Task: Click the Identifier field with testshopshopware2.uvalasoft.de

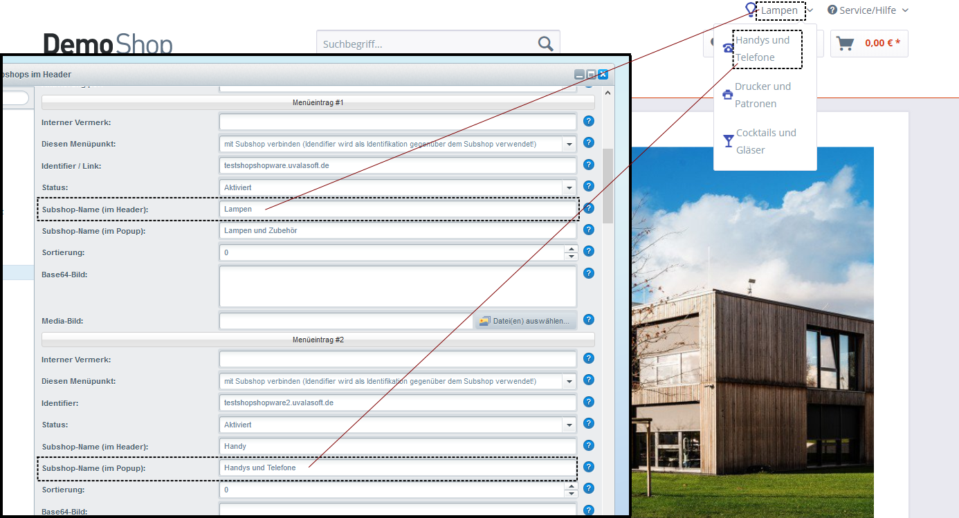Action: coord(398,403)
